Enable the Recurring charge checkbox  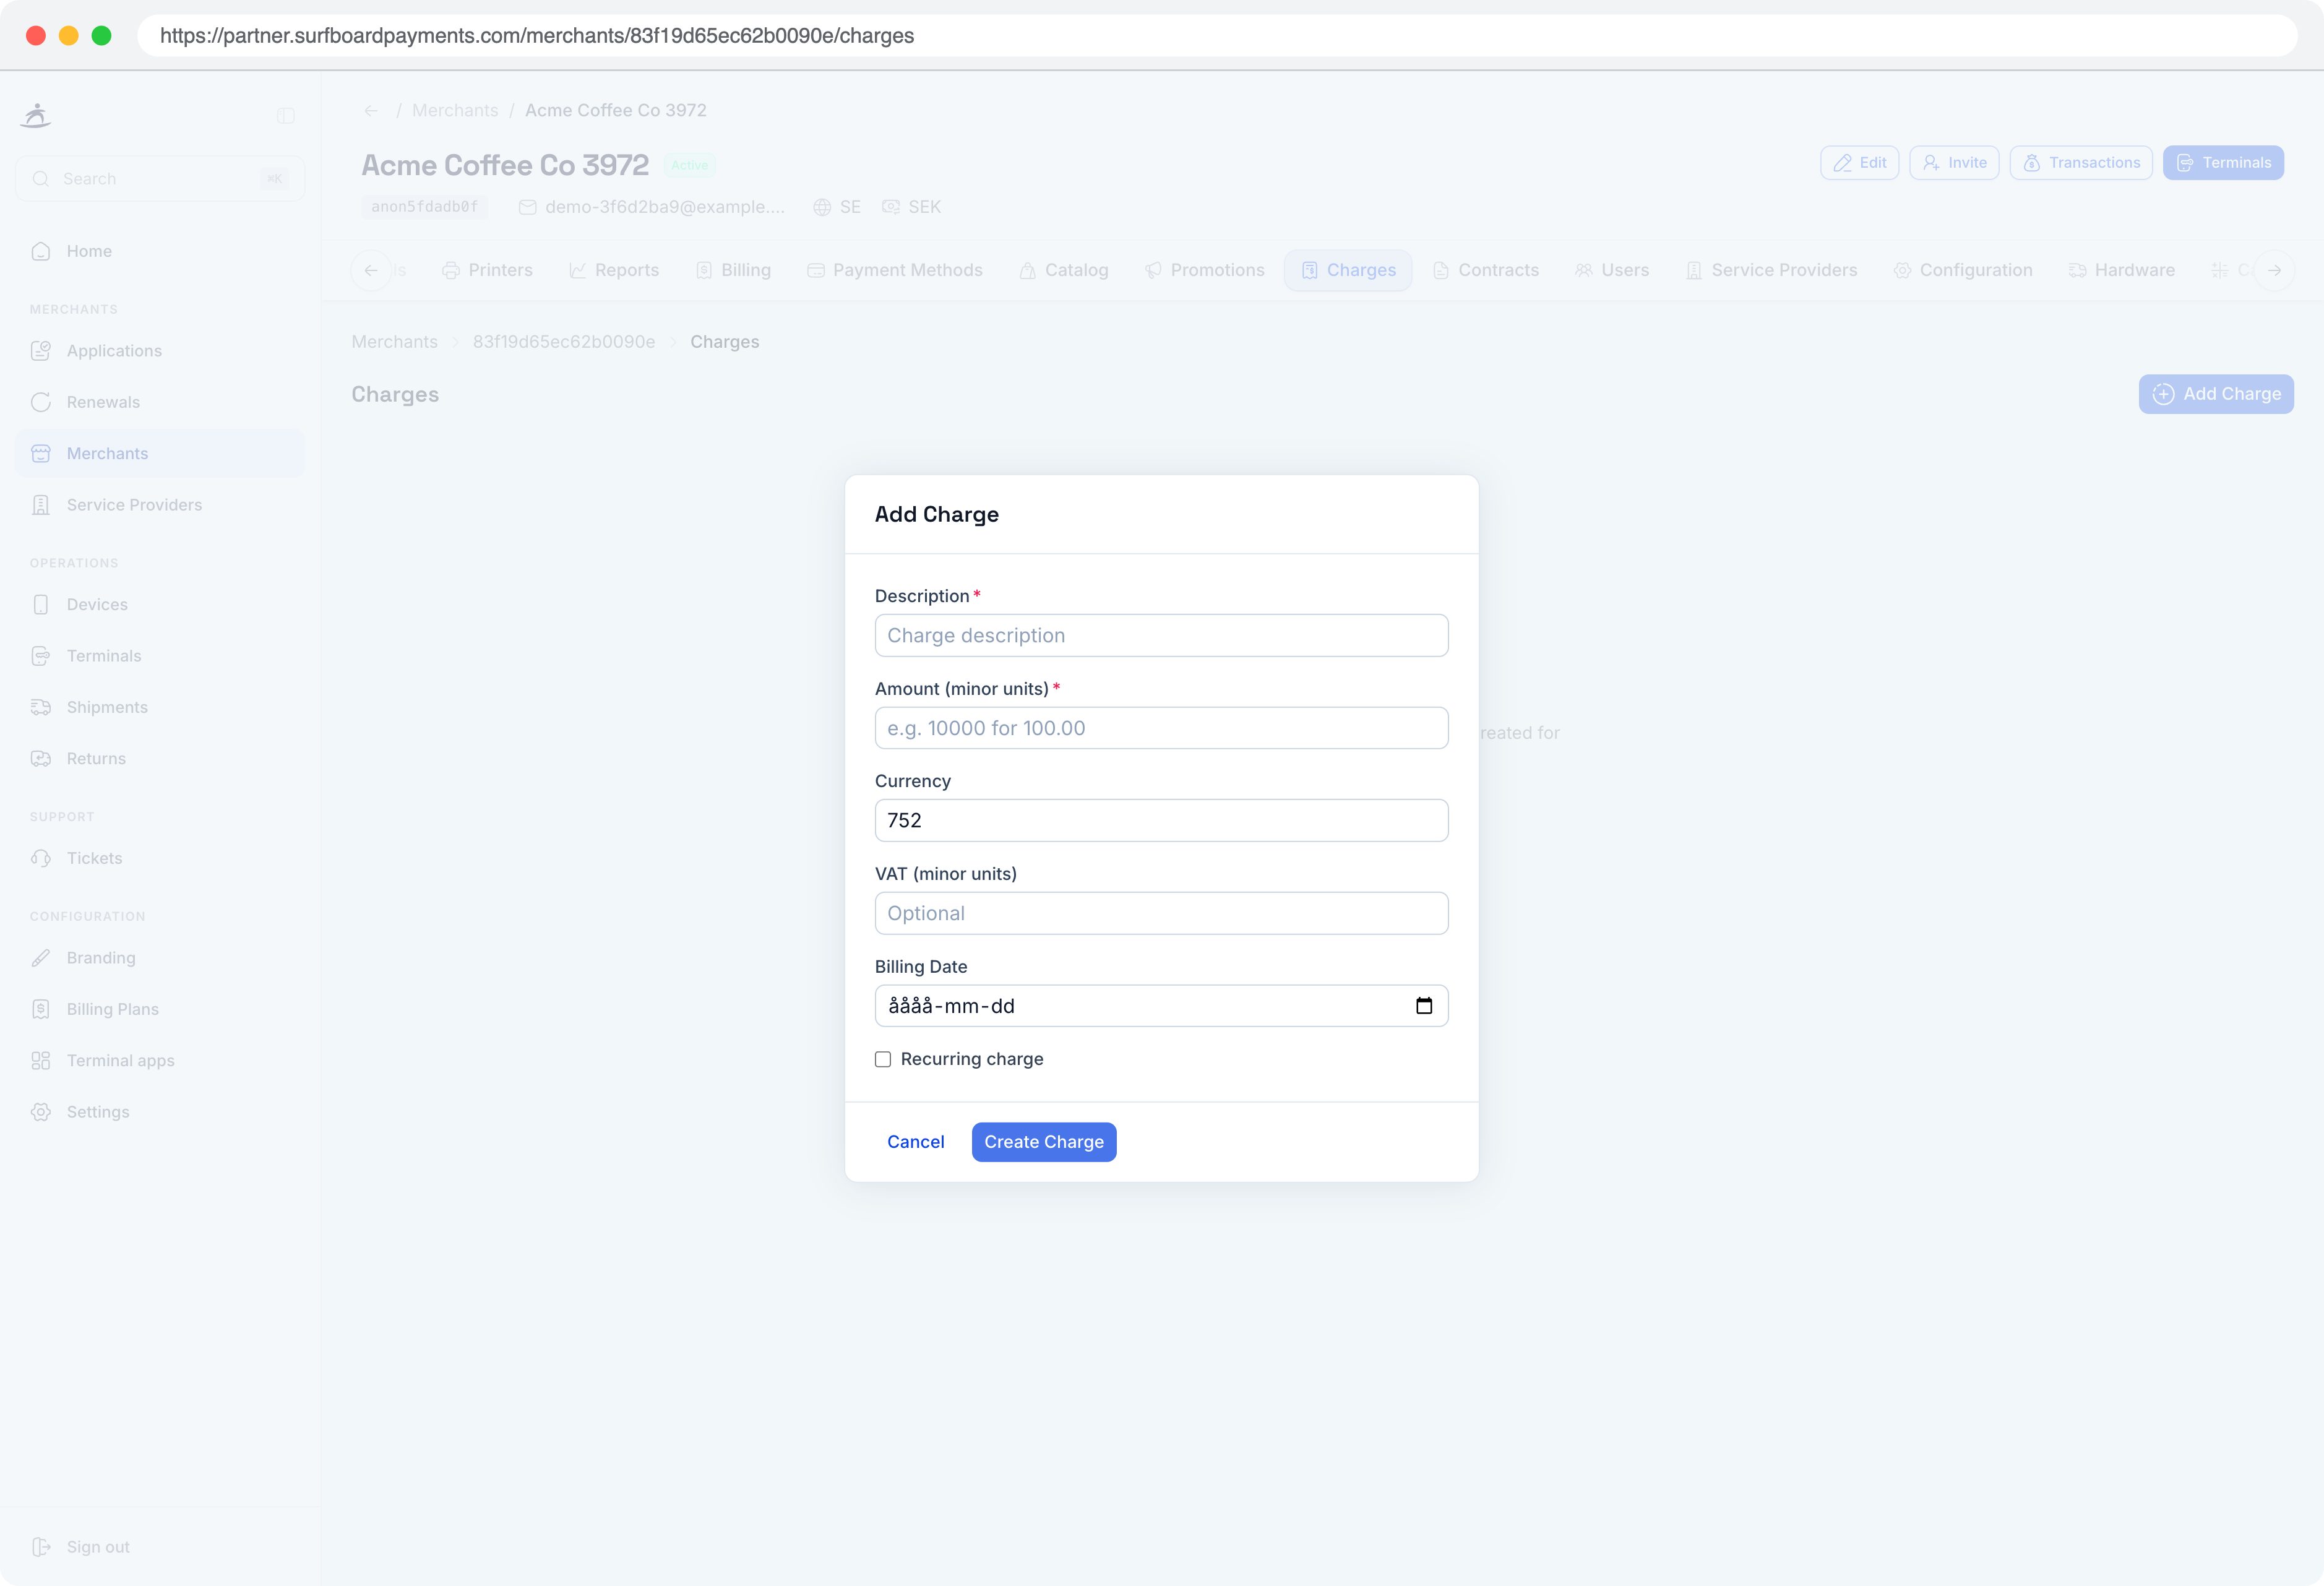pos(883,1059)
